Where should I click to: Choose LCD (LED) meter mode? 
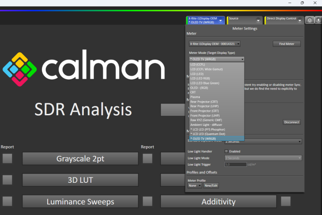point(217,74)
